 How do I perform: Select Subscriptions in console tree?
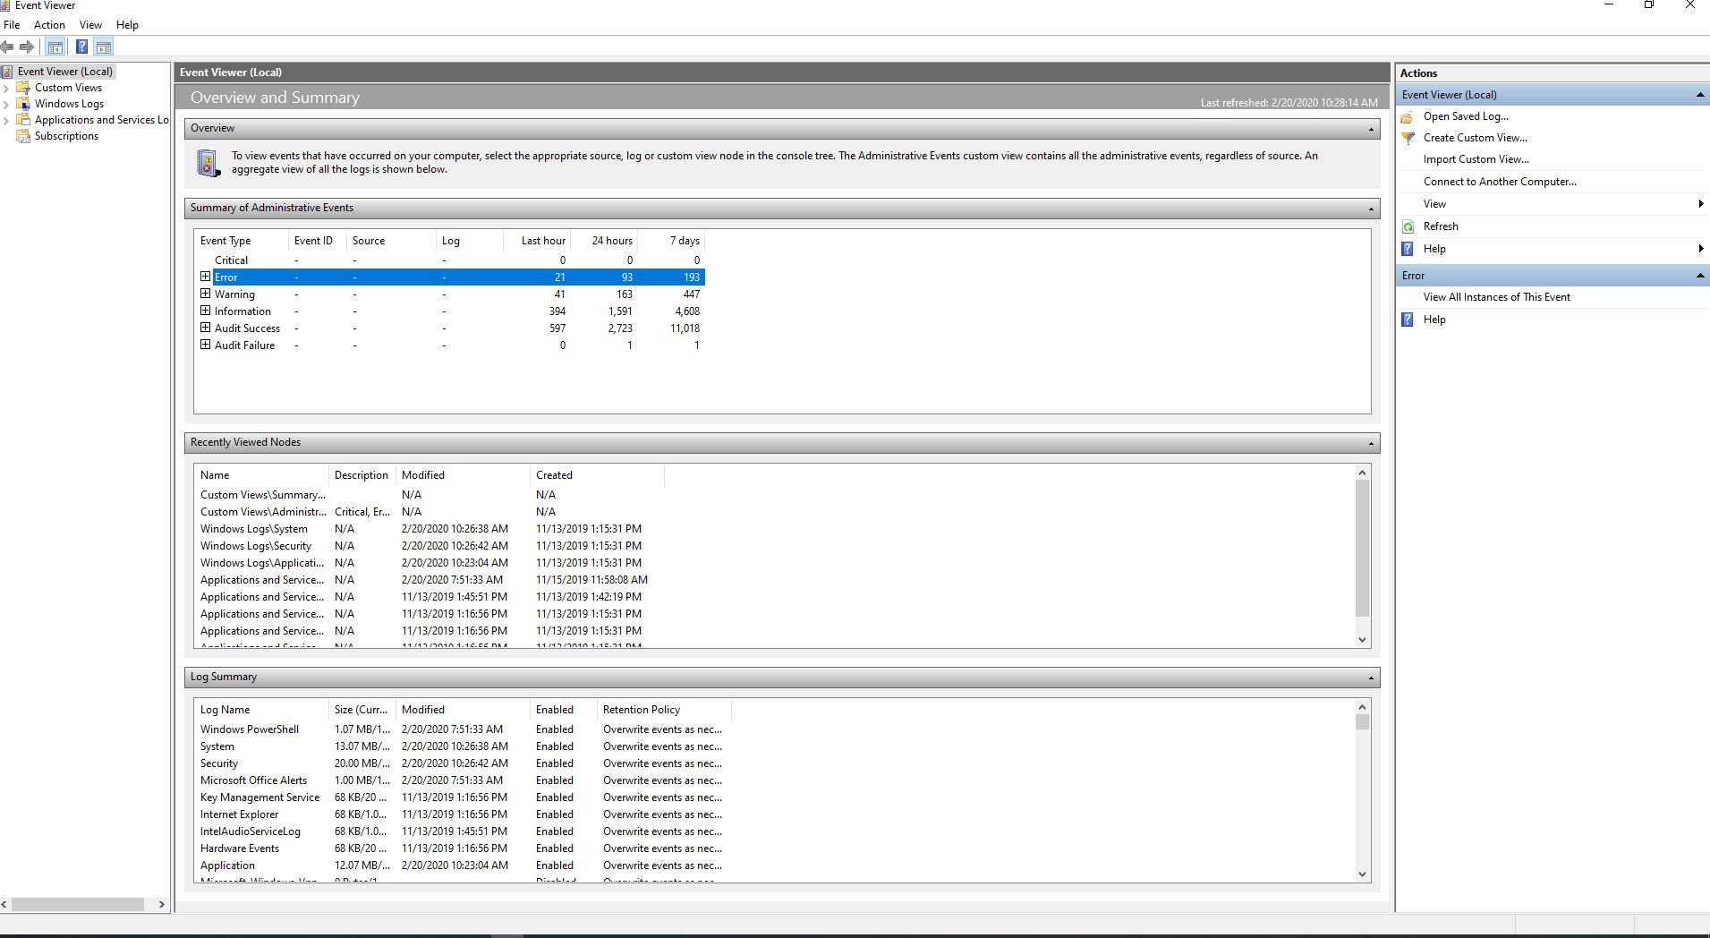click(x=66, y=136)
